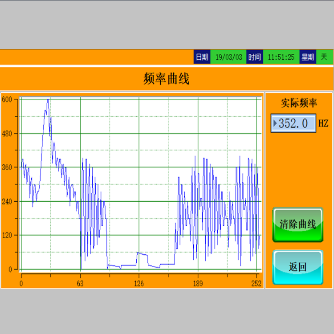This screenshot has width=334, height=334.
Task: Click the 600 peak of the curve
Action: (47, 100)
